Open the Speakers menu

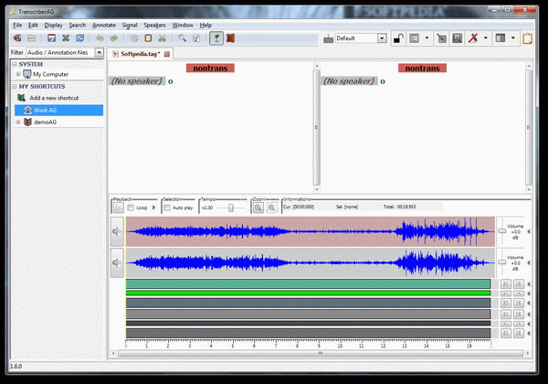154,26
